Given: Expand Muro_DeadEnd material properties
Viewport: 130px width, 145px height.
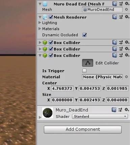Looking at the screenshot, I should 40,117.
